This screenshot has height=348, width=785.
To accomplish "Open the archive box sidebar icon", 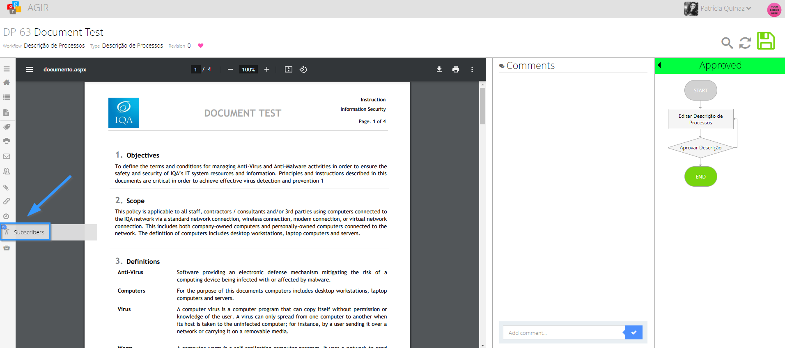I will click(7, 247).
